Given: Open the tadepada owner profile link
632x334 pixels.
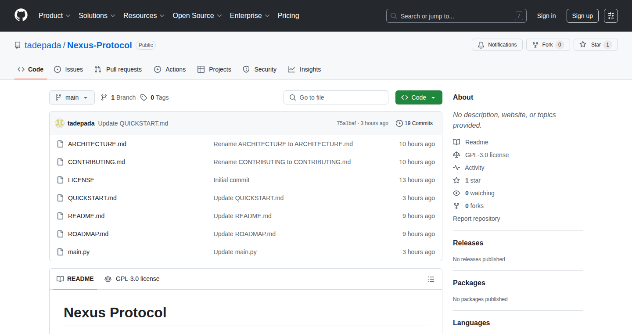Looking at the screenshot, I should (43, 45).
